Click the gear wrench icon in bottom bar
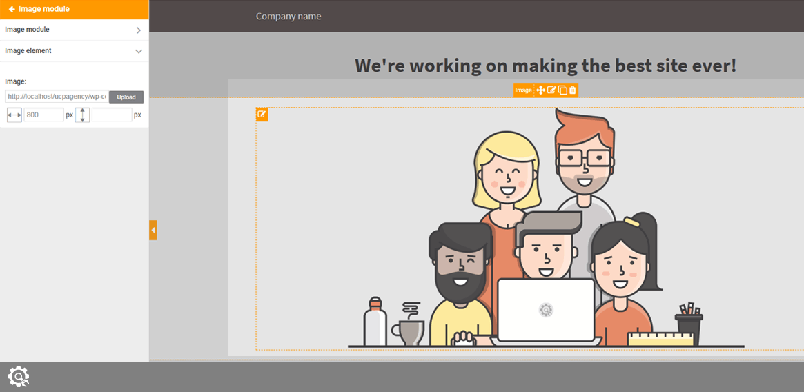804x392 pixels. (18, 377)
